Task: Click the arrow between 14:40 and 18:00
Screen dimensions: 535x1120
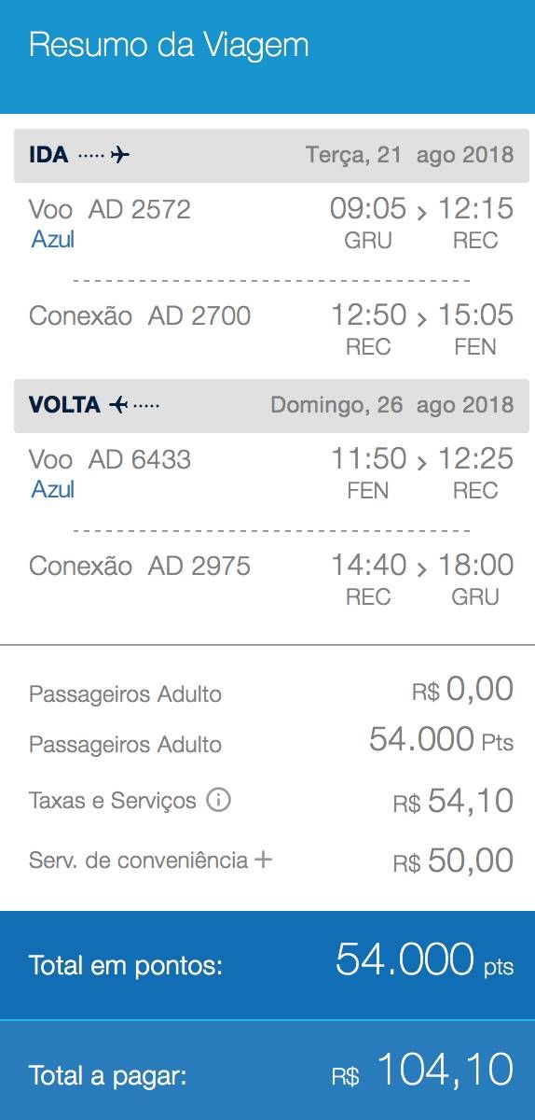Action: 422,569
